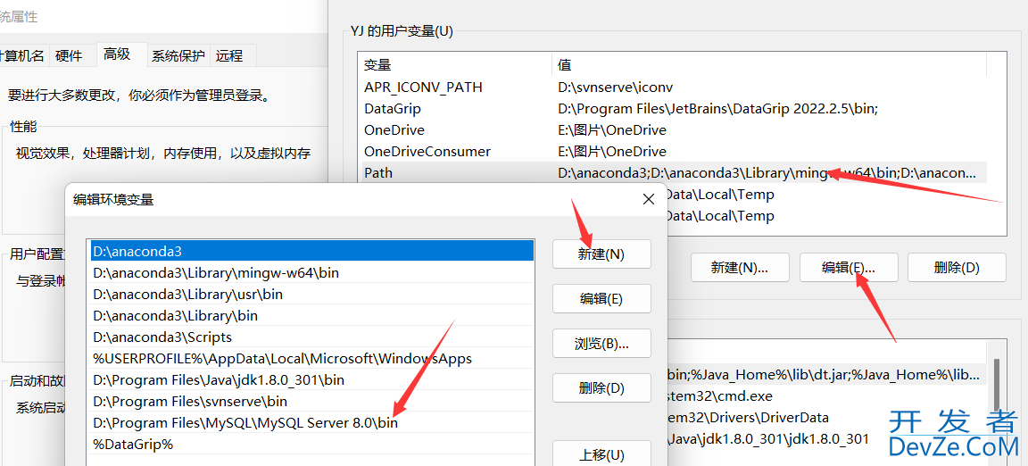The image size is (1028, 466).
Task: Select D:\anaconda3\Library\bin entry
Action: [x=312, y=316]
